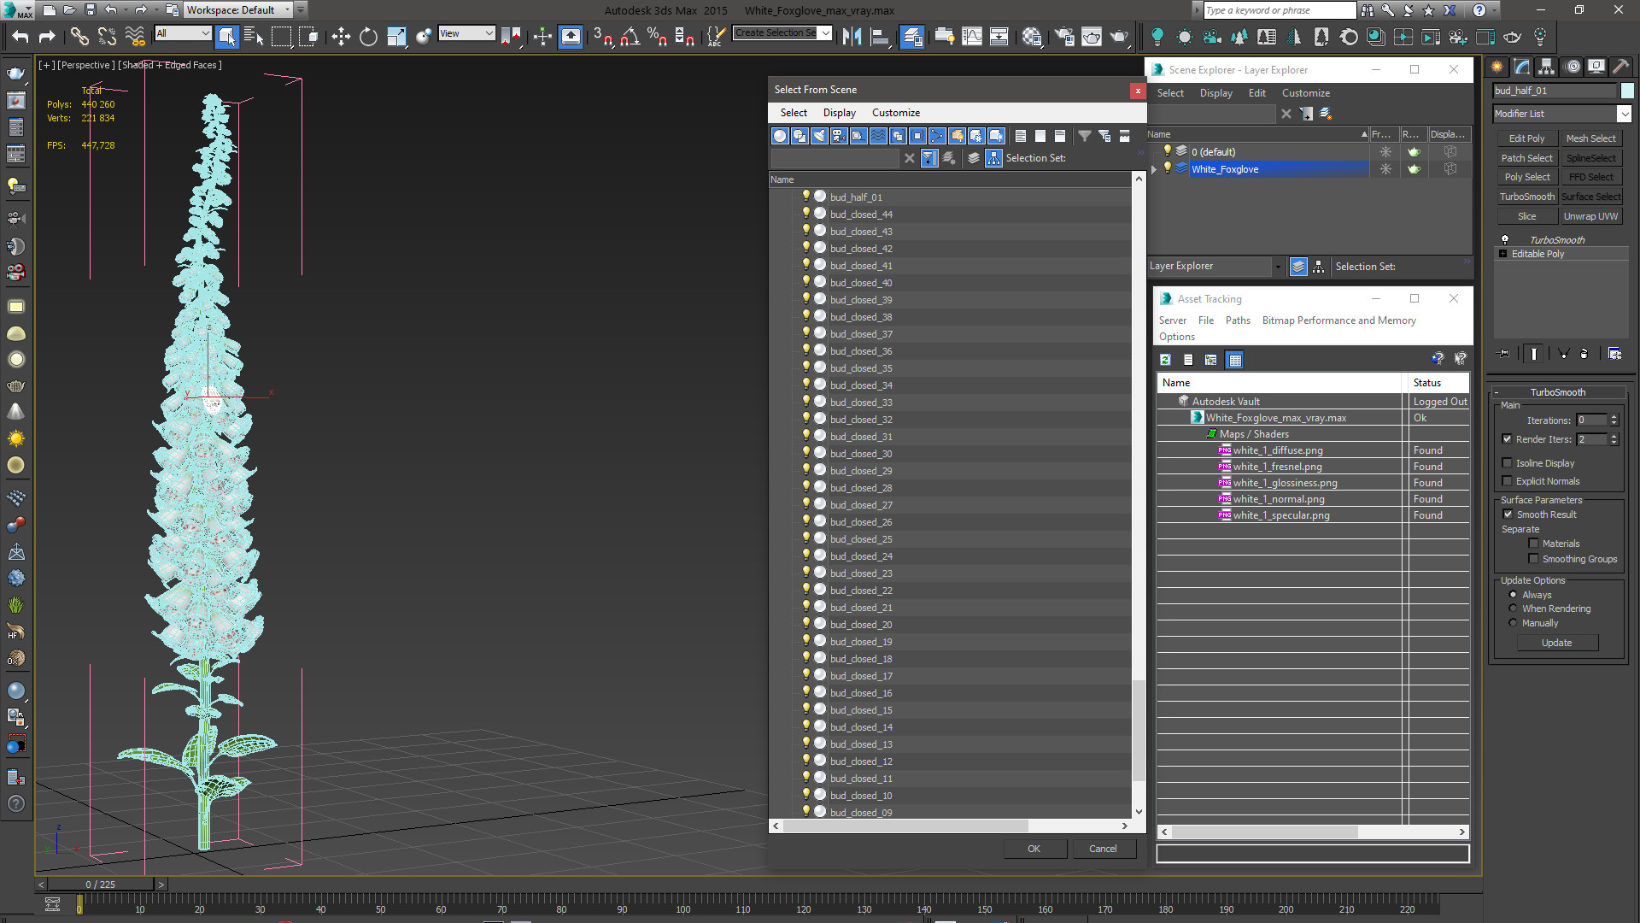Click the Undo arrow in main toolbar
This screenshot has height=923, width=1640.
pos(20,36)
